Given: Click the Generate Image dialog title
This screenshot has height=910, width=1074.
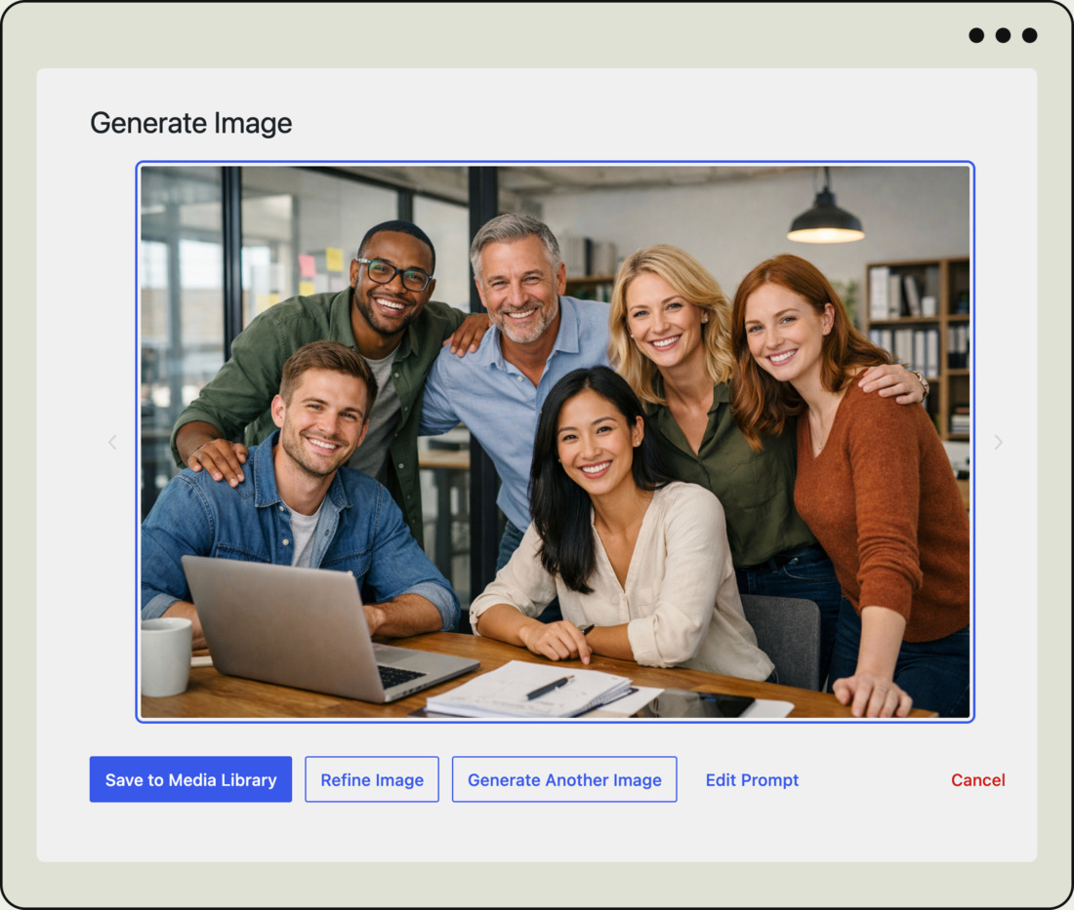Looking at the screenshot, I should (x=191, y=124).
